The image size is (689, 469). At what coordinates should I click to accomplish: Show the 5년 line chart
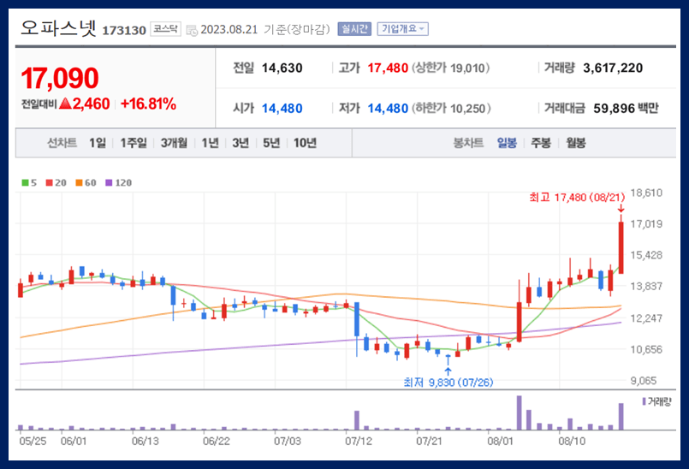click(x=271, y=143)
